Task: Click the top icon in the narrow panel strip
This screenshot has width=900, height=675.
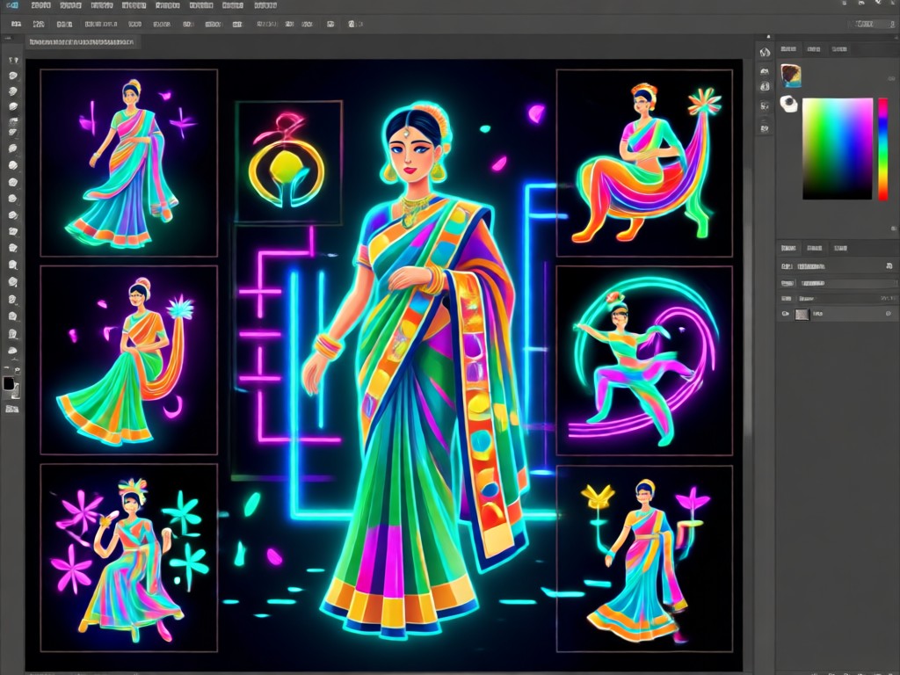Action: (765, 52)
